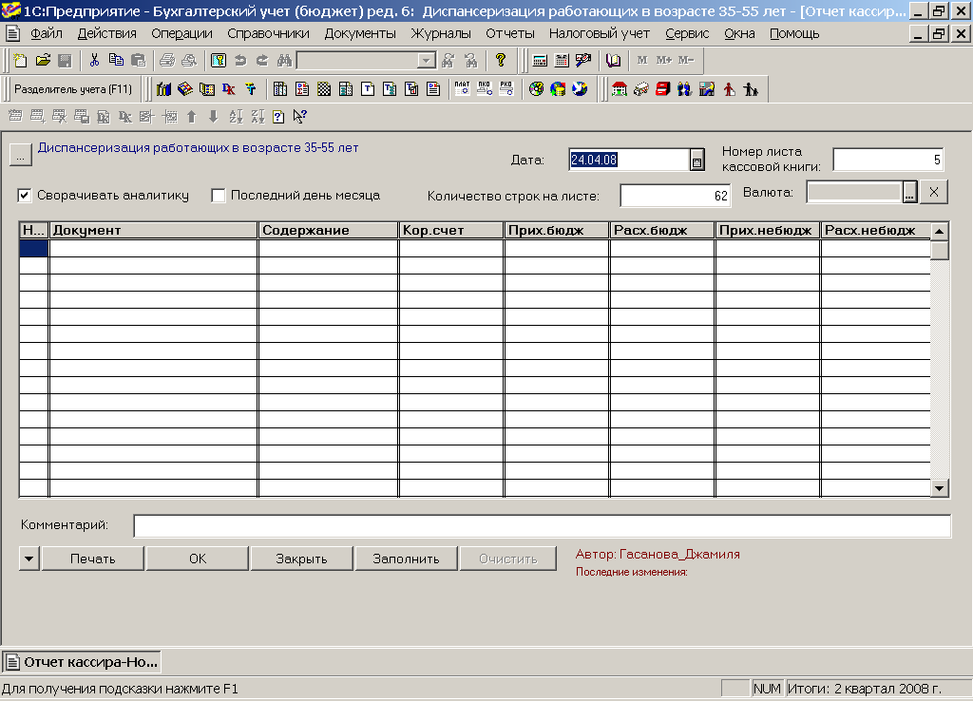
Task: Click the binoculars Find icon
Action: pos(283,61)
